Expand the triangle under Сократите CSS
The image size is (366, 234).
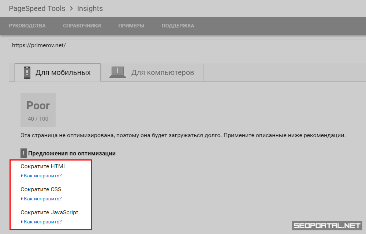22,199
